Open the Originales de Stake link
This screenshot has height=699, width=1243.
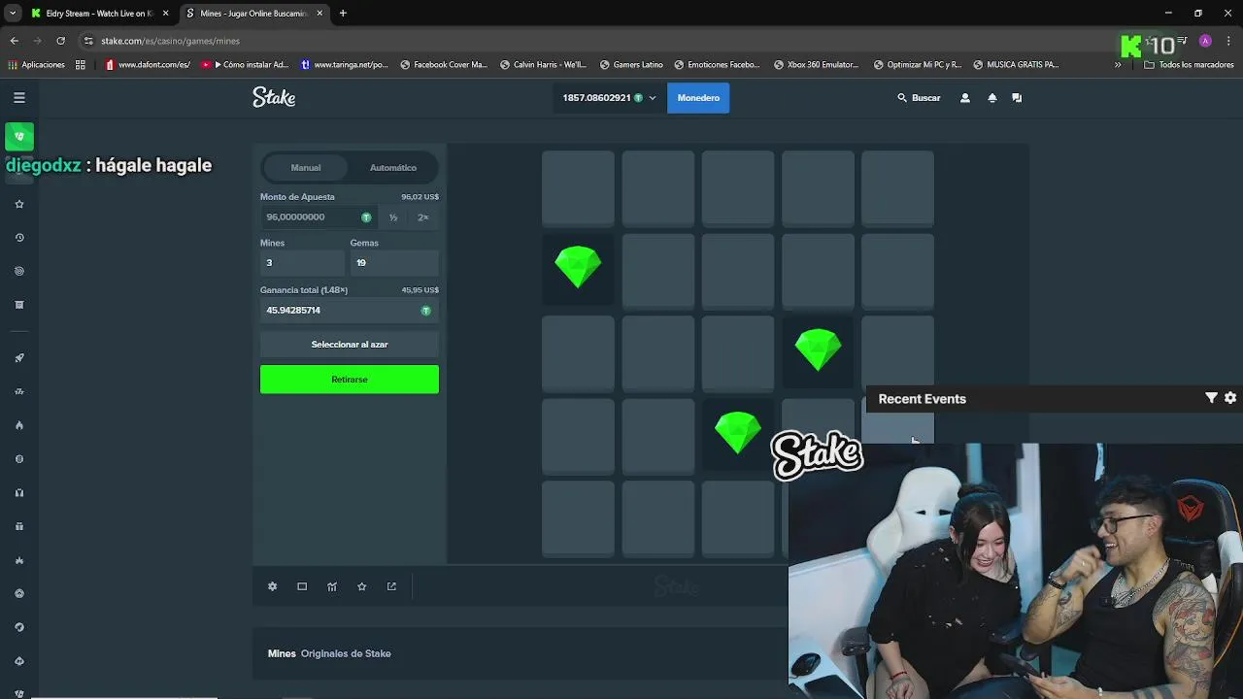click(x=346, y=653)
